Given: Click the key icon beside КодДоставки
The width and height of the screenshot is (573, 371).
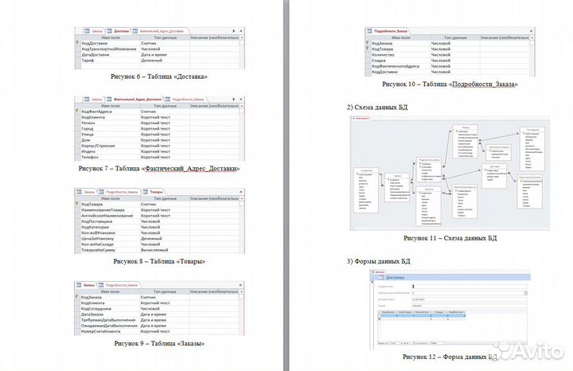Looking at the screenshot, I should [76, 43].
